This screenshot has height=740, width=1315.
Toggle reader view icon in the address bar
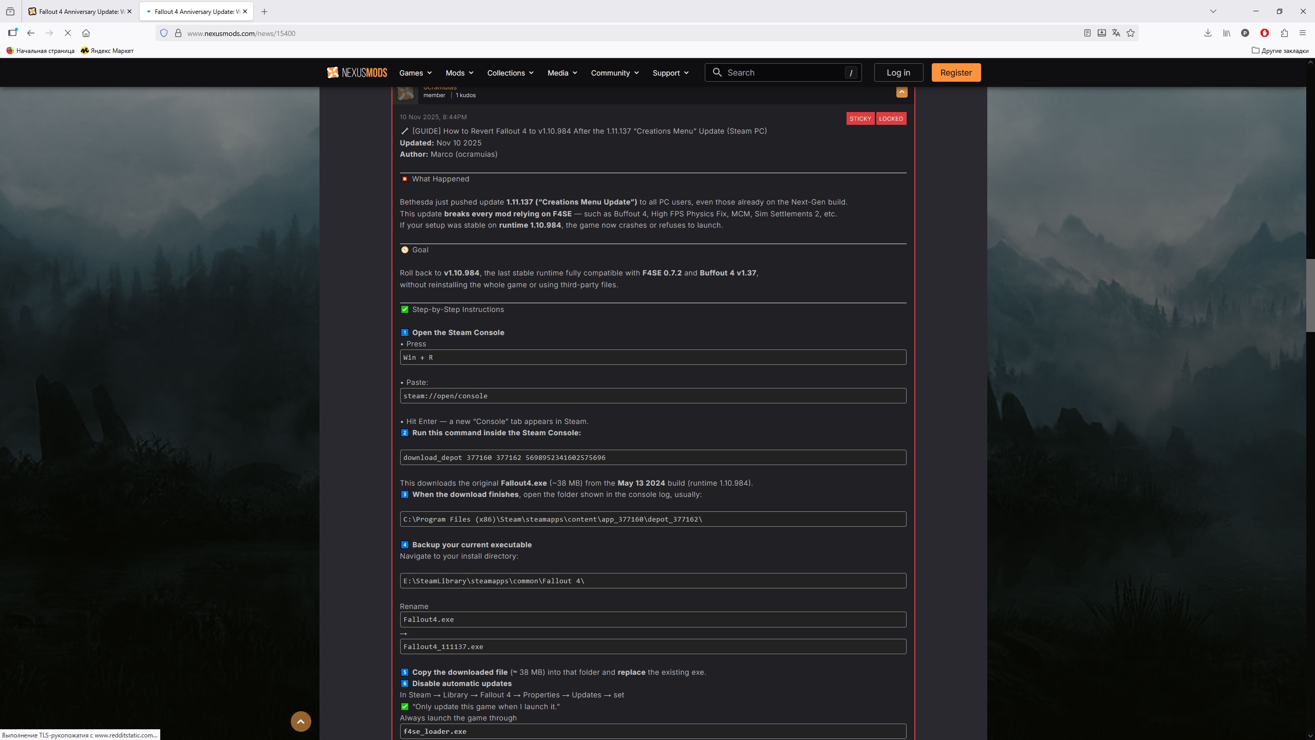[x=1087, y=33]
